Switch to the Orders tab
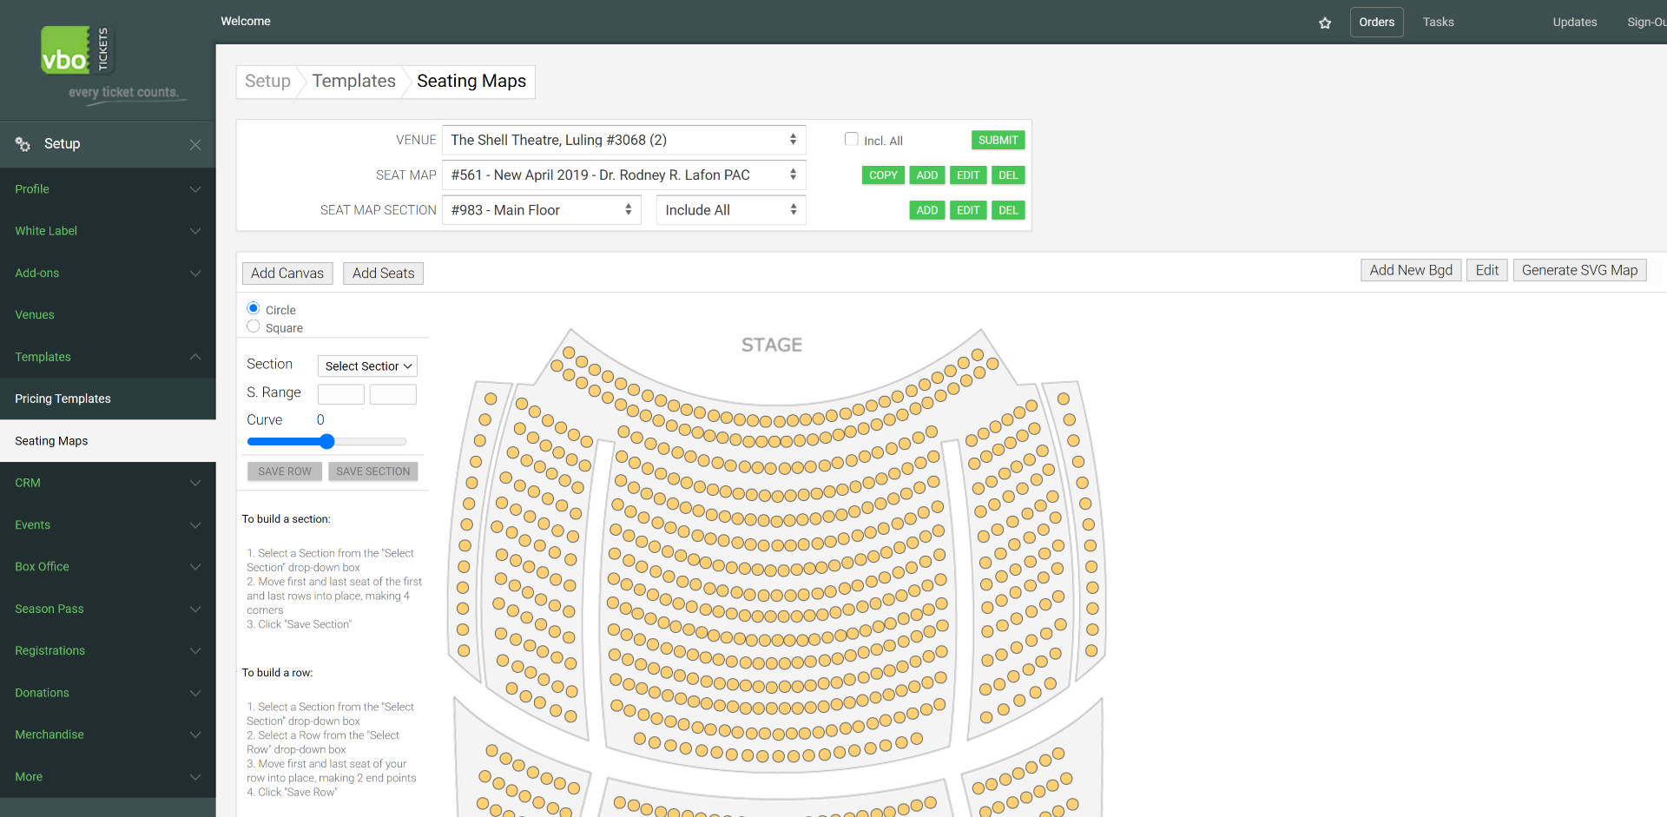1667x817 pixels. [1376, 22]
